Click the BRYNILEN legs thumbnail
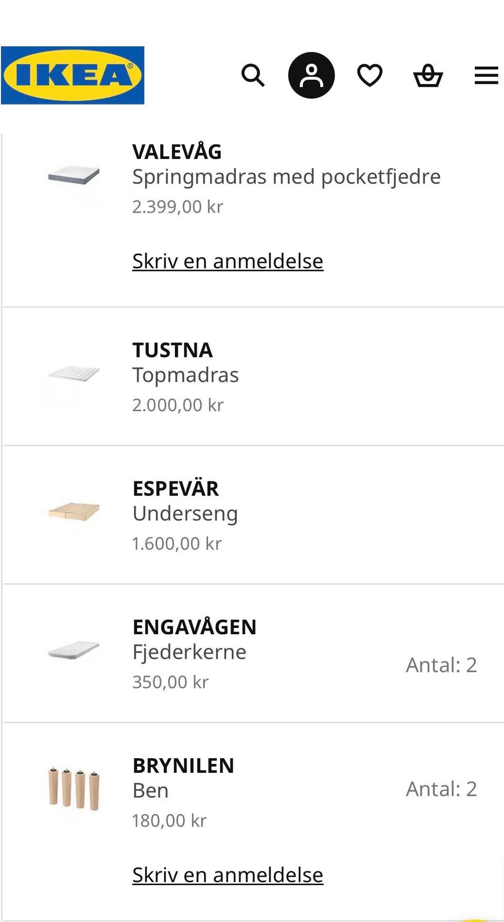Image resolution: width=504 pixels, height=922 pixels. click(74, 789)
